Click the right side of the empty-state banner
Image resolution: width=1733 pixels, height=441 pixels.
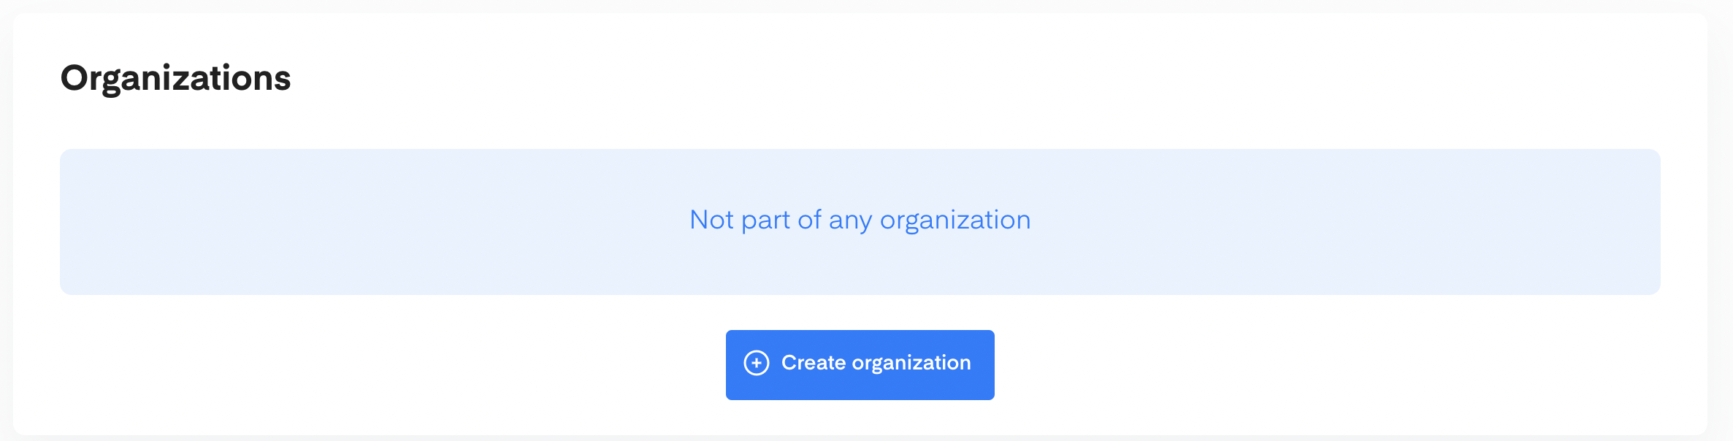coord(1424,221)
